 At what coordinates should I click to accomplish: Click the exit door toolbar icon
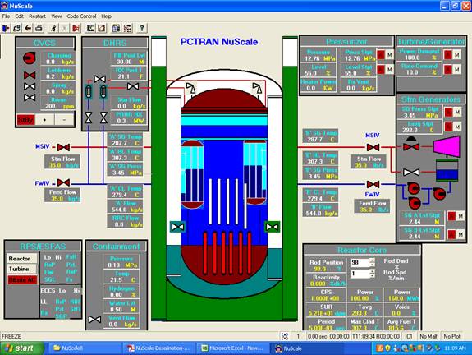(6, 28)
